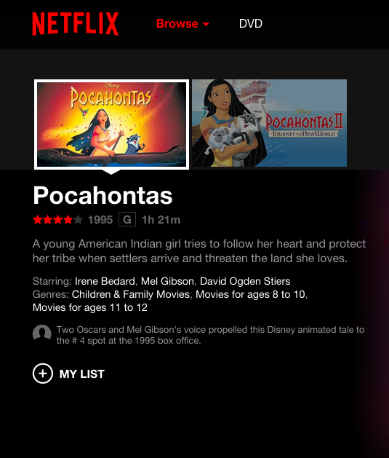Screen dimensions: 389x458
Task: Browse Children & Family Movies genre
Action: click(x=131, y=294)
